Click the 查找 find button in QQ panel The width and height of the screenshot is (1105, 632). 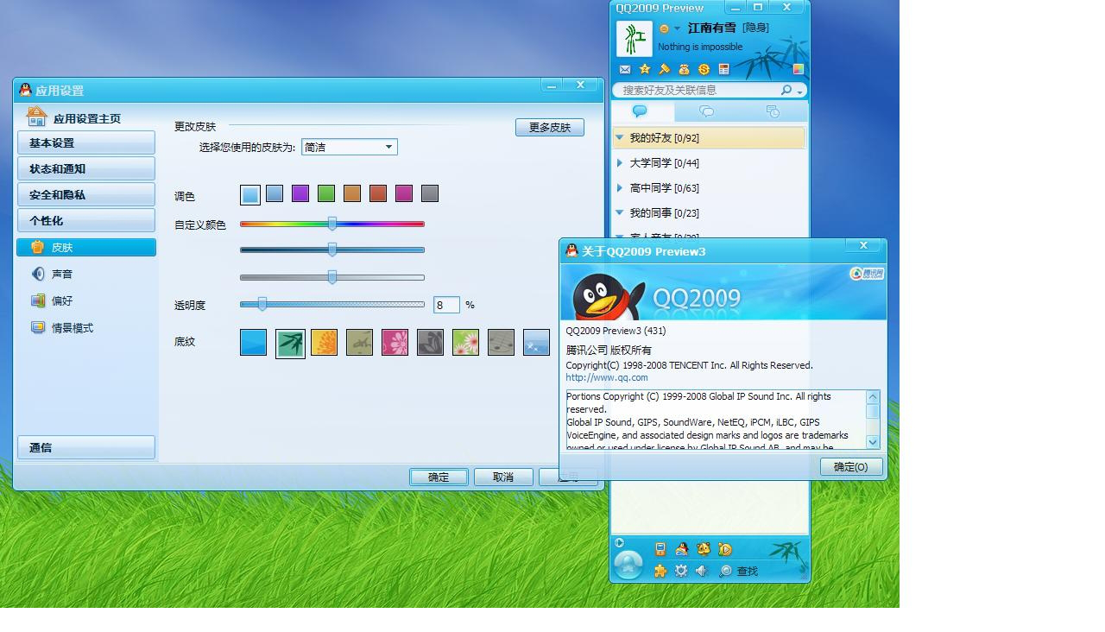pyautogui.click(x=739, y=571)
